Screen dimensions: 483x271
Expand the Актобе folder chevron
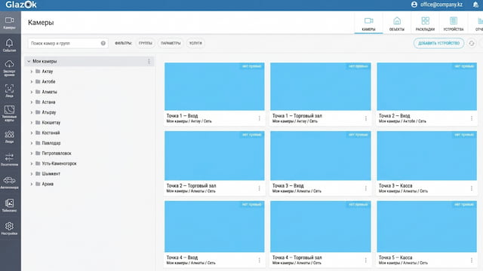tap(32, 82)
